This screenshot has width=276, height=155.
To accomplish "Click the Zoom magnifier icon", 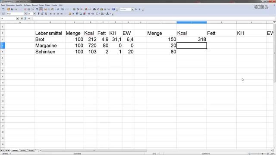I will point(109,9).
